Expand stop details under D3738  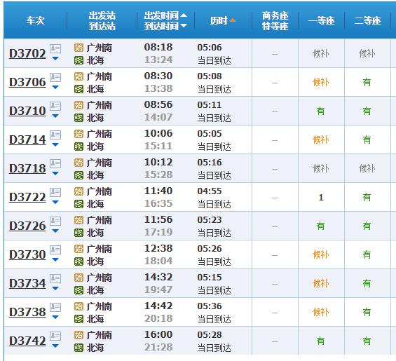[x=55, y=318]
